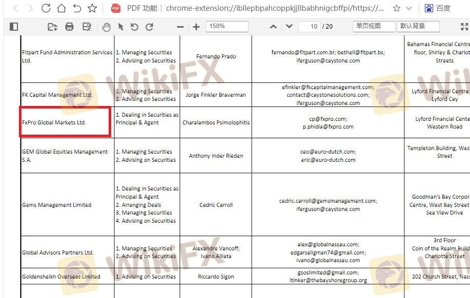470x298 pixels.
Task: Click the address bar URL text
Action: point(275,8)
